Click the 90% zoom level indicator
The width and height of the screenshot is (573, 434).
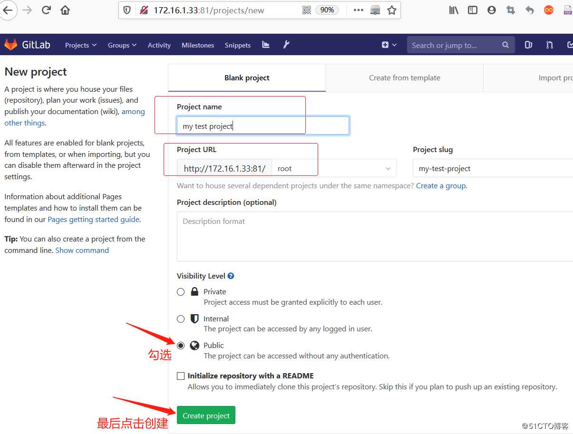click(327, 10)
